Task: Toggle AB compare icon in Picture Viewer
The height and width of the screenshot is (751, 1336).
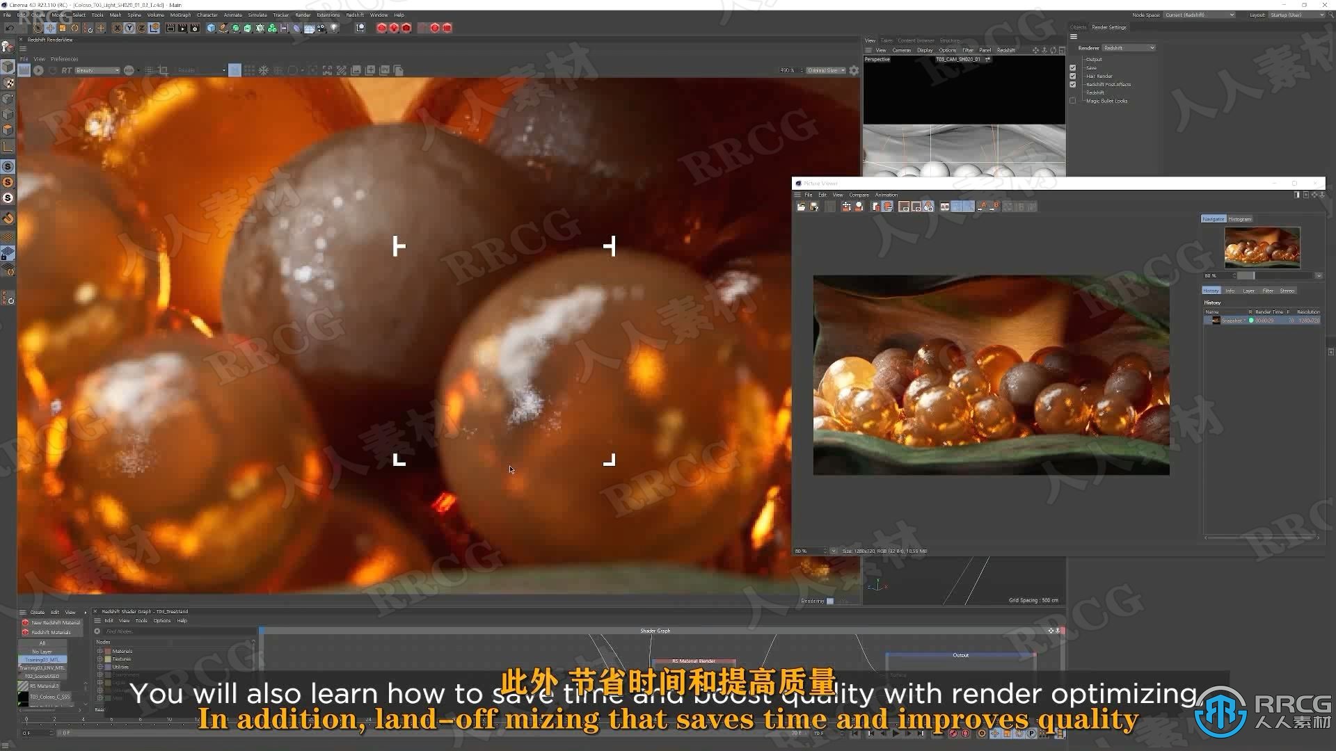Action: click(x=945, y=207)
